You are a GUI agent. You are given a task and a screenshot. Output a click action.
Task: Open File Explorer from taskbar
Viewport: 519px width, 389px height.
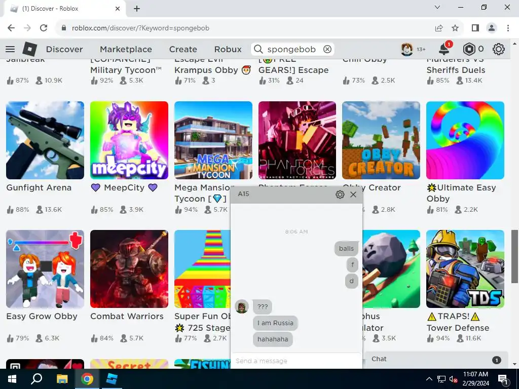[62, 379]
